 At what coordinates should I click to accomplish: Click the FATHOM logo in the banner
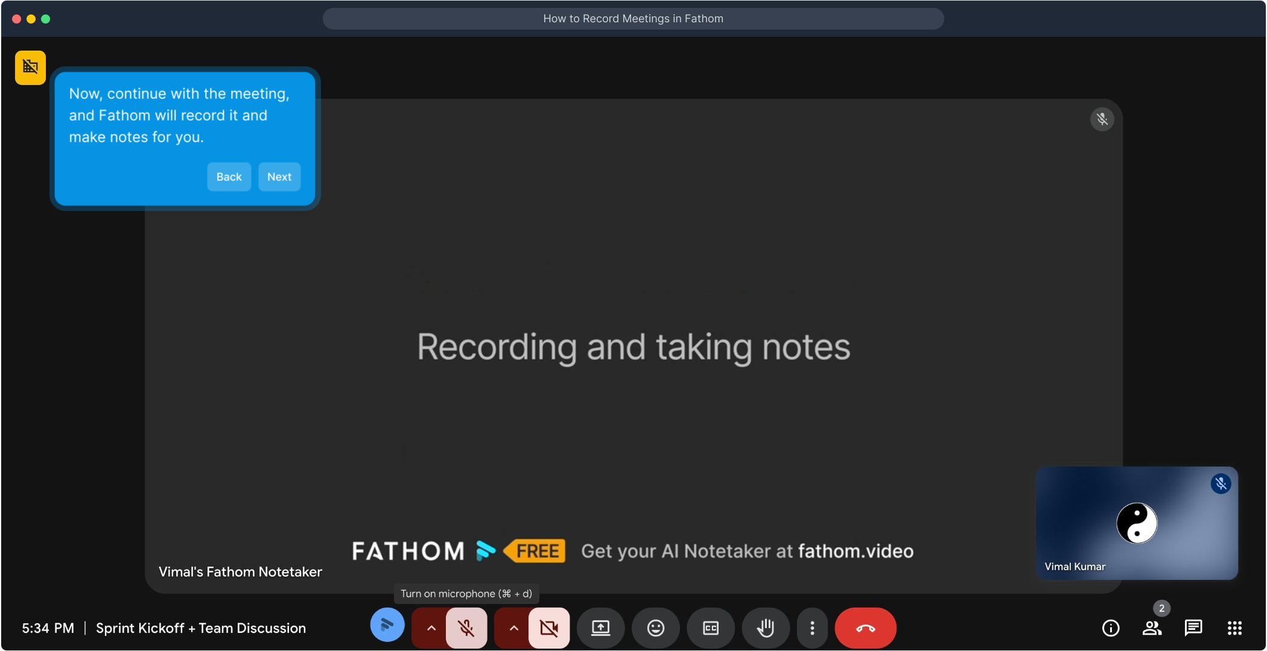pyautogui.click(x=424, y=551)
